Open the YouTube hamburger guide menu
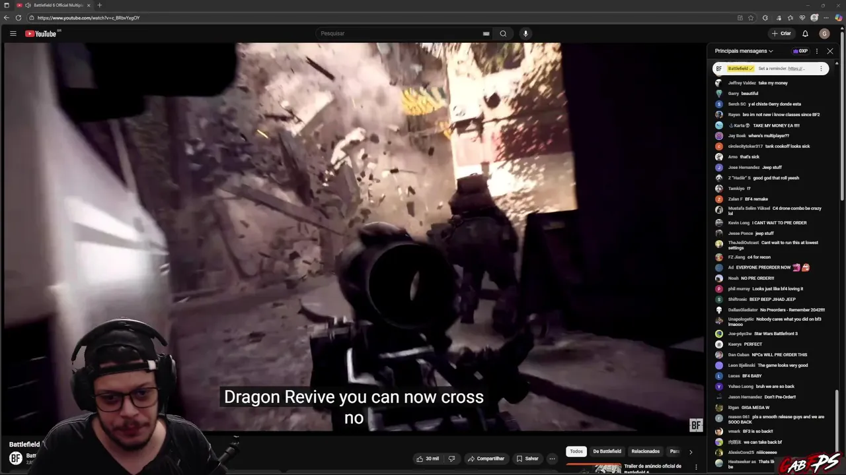This screenshot has height=475, width=846. pos(13,34)
